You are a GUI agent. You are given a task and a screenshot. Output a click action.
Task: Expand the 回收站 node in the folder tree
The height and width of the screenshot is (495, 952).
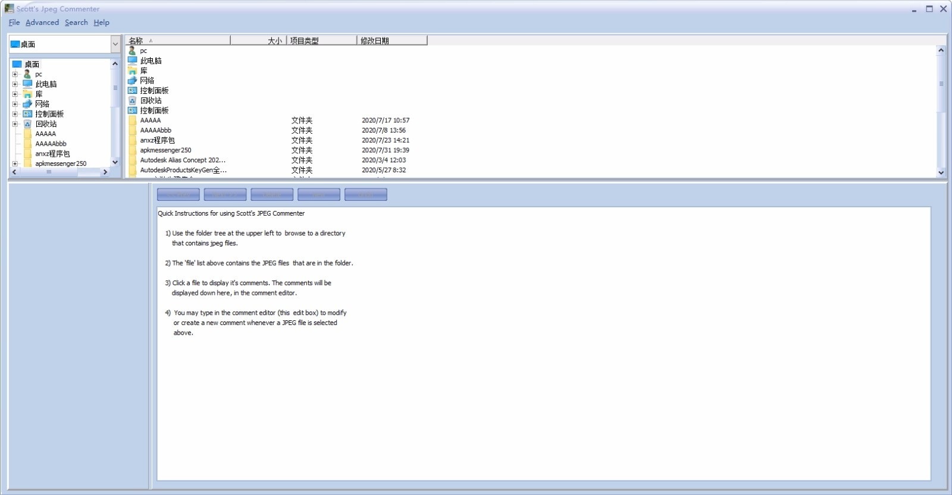[15, 124]
